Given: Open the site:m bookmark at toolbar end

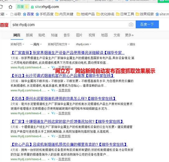Looking at the screenshot, I should pyautogui.click(x=162, y=14).
